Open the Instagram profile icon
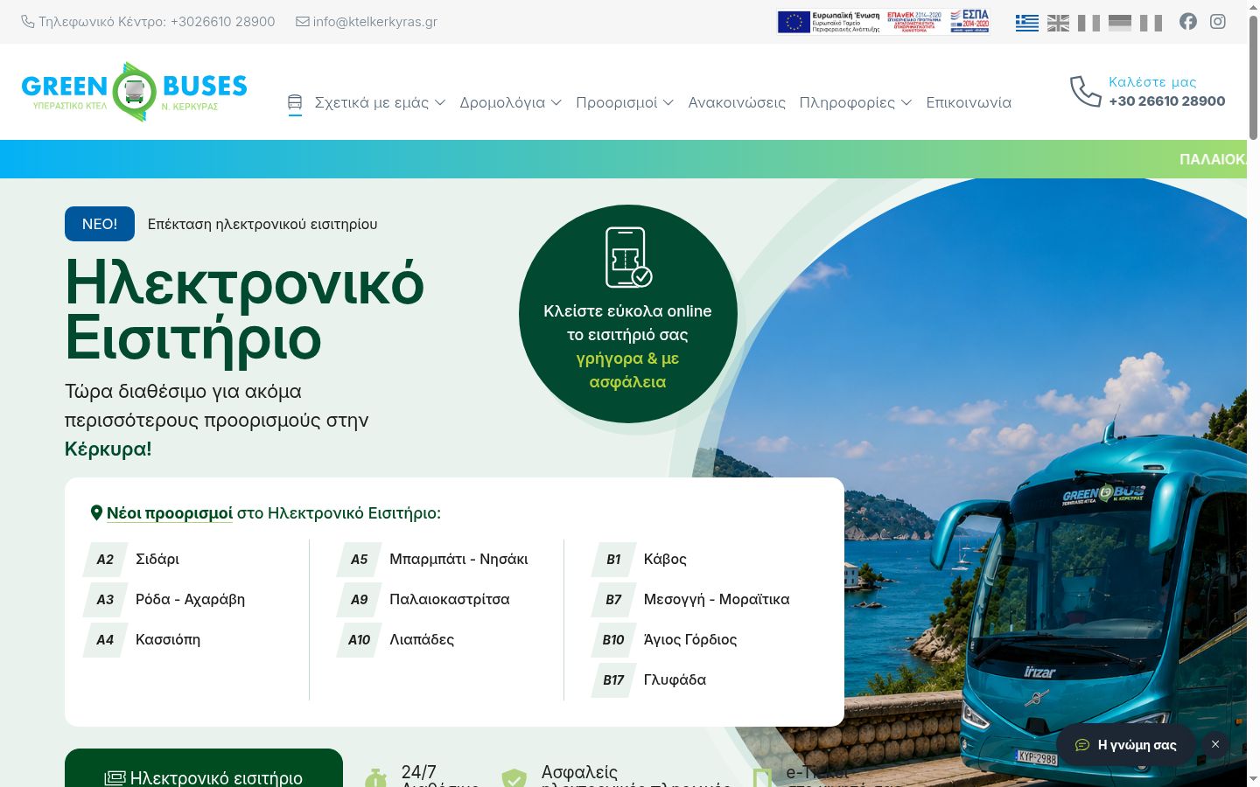The height and width of the screenshot is (787, 1260). pyautogui.click(x=1218, y=21)
